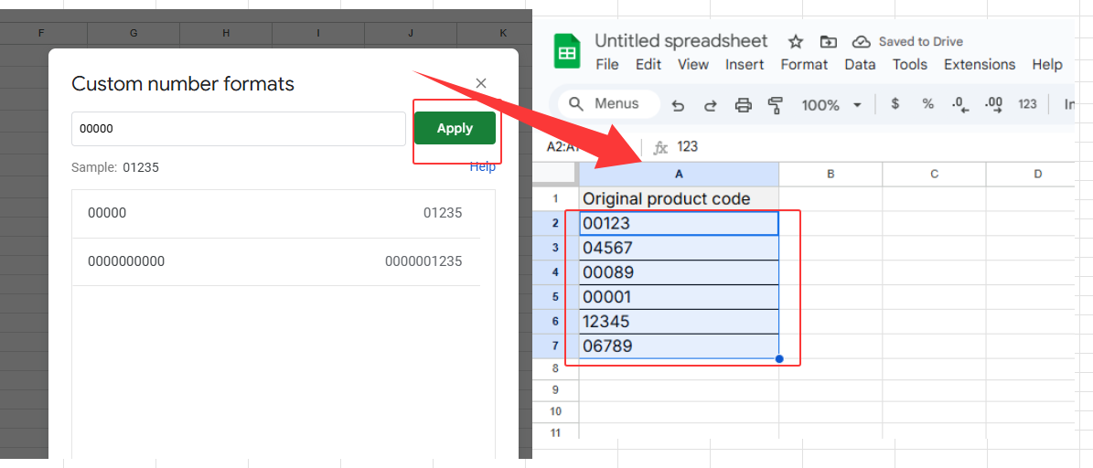Image resolution: width=1093 pixels, height=468 pixels.
Task: Apply currency format with dollar icon
Action: pyautogui.click(x=895, y=104)
